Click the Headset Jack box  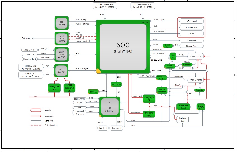pyautogui.click(x=30, y=59)
